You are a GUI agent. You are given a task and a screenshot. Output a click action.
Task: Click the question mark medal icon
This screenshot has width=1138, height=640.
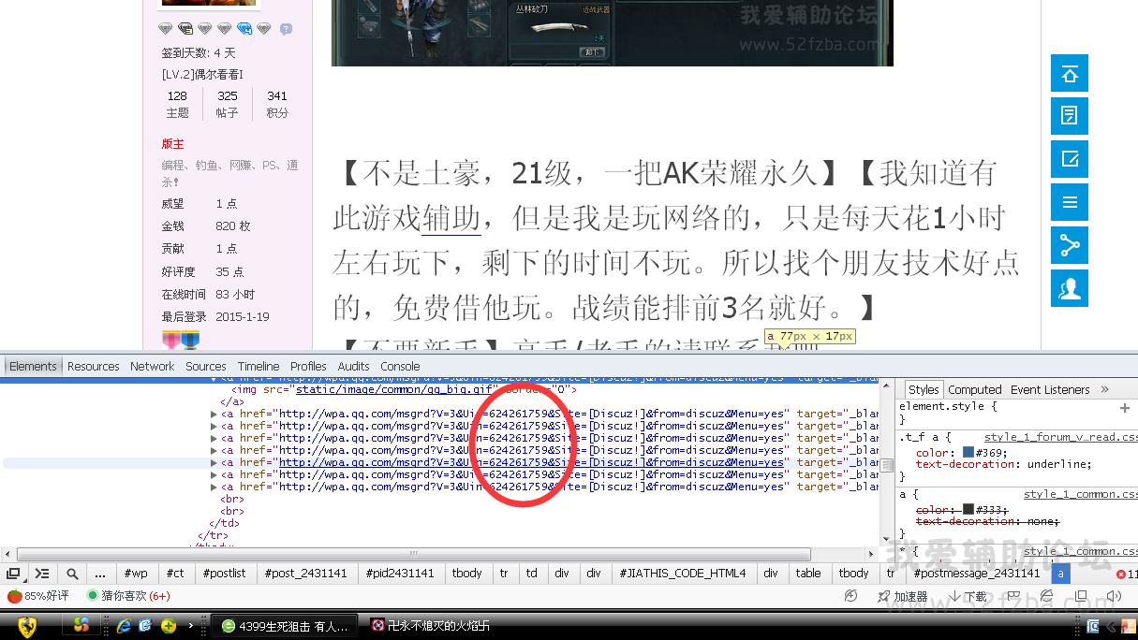point(286,29)
